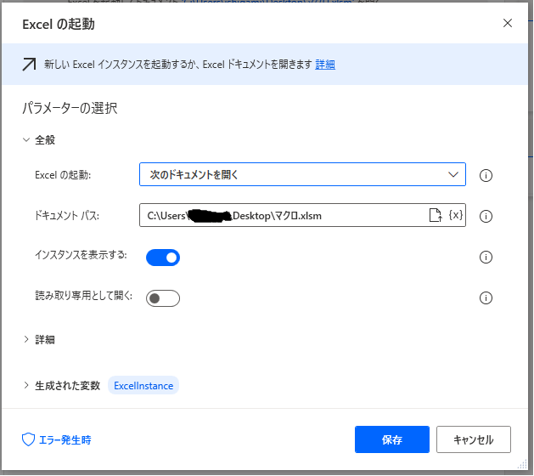Turn off the インスタンスを表示する toggle
The width and height of the screenshot is (534, 476).
tap(163, 257)
